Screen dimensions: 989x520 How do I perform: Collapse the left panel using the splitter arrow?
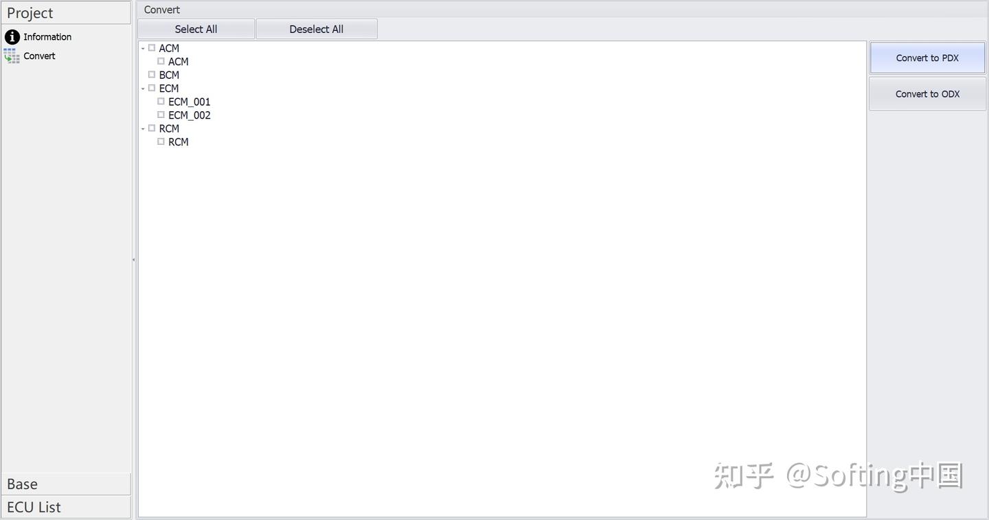pyautogui.click(x=133, y=259)
